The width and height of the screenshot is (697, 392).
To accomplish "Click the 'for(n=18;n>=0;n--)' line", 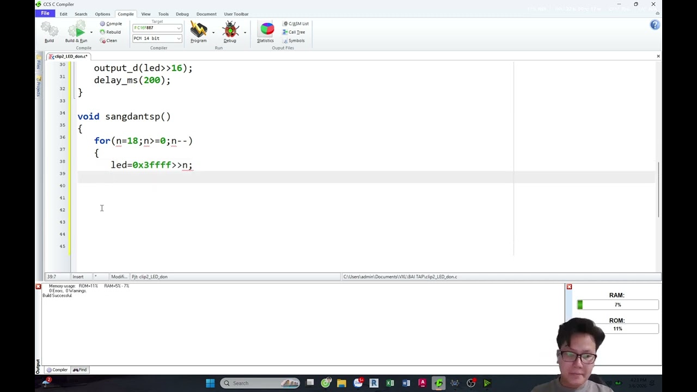I will point(143,140).
